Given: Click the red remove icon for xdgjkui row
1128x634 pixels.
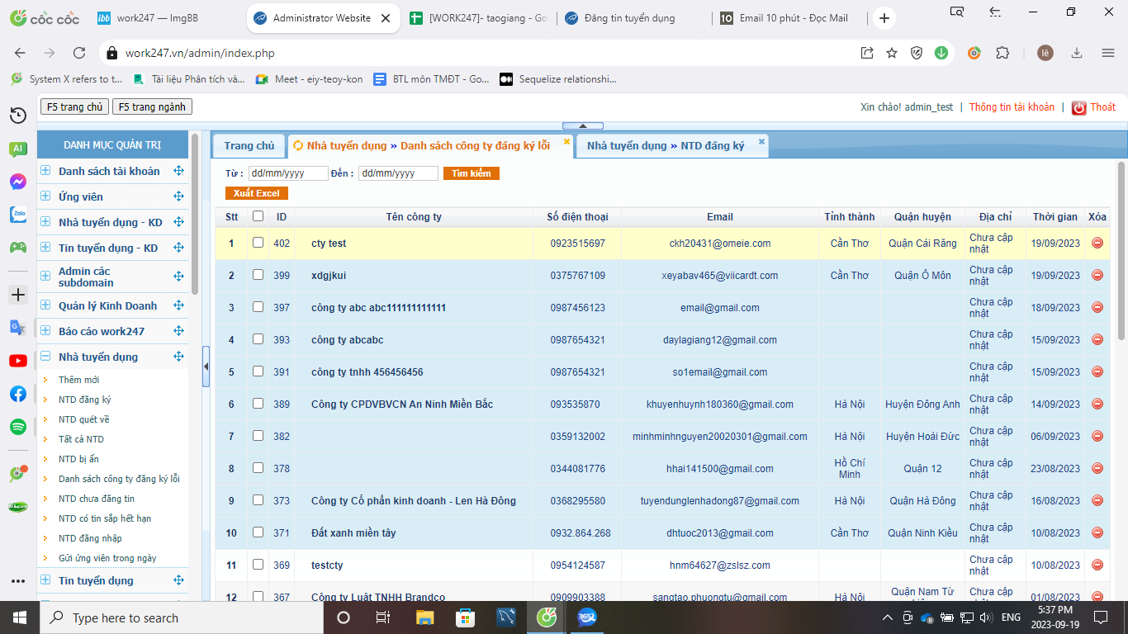Looking at the screenshot, I should pos(1097,275).
